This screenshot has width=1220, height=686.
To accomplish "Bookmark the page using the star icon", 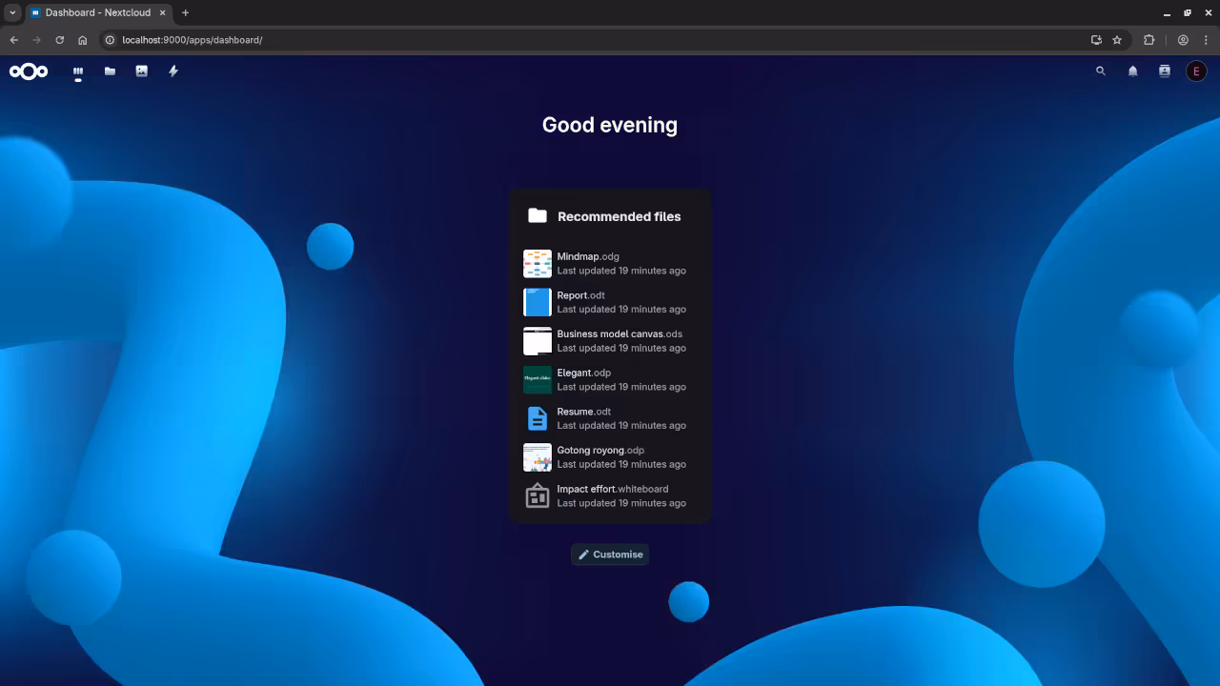I will (1117, 40).
